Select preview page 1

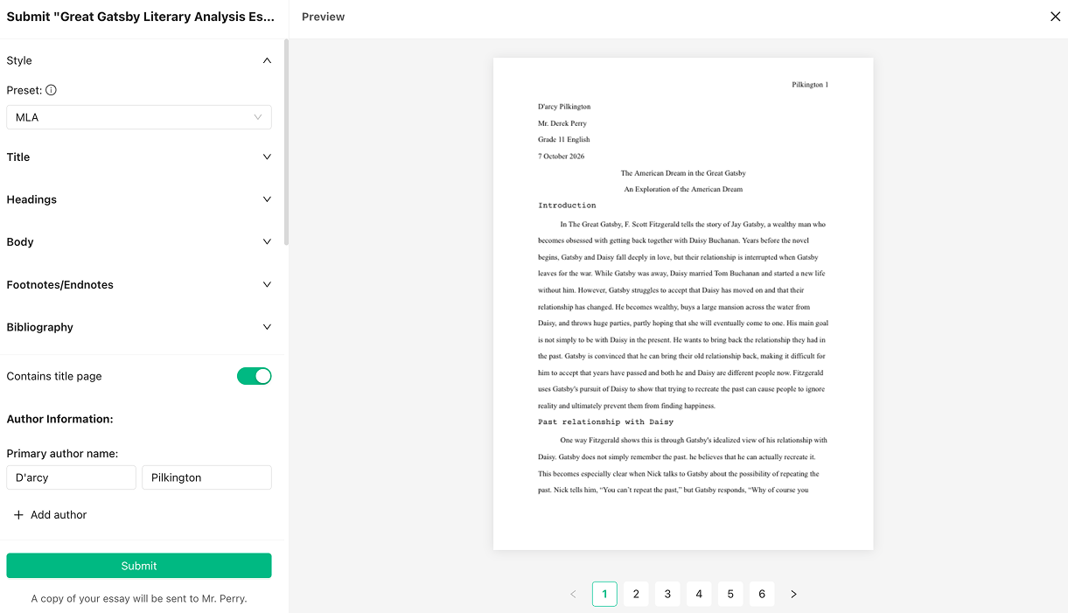point(604,594)
